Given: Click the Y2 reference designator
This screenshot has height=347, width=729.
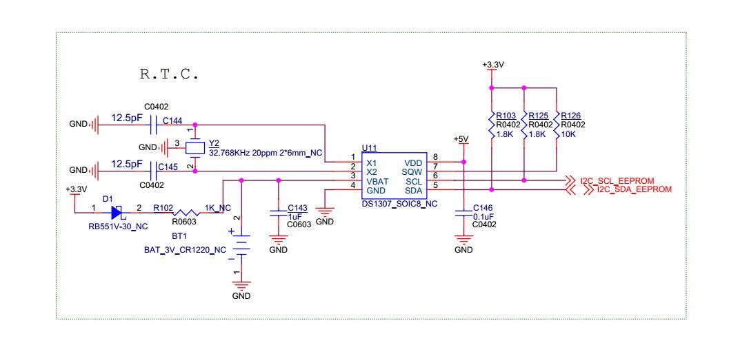Looking at the screenshot, I should coord(214,143).
